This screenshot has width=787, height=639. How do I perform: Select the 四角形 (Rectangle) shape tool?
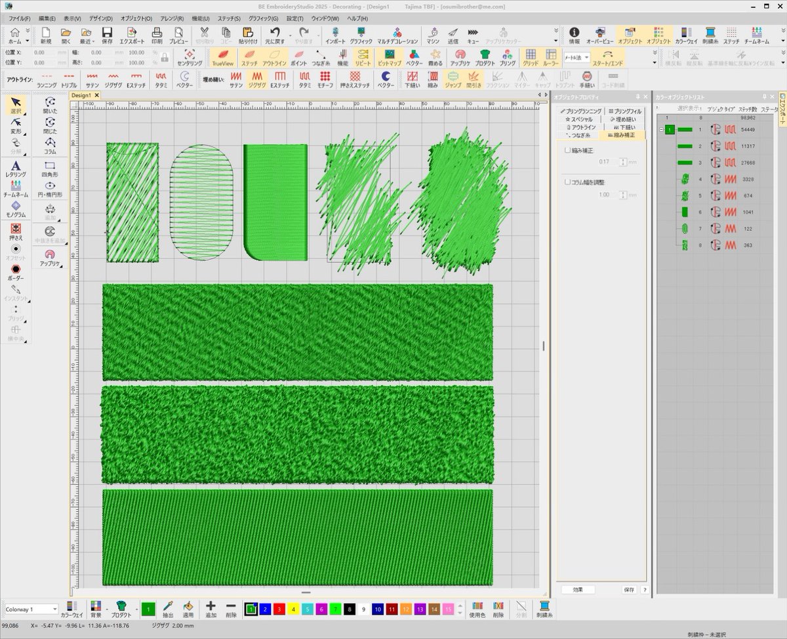coord(50,169)
